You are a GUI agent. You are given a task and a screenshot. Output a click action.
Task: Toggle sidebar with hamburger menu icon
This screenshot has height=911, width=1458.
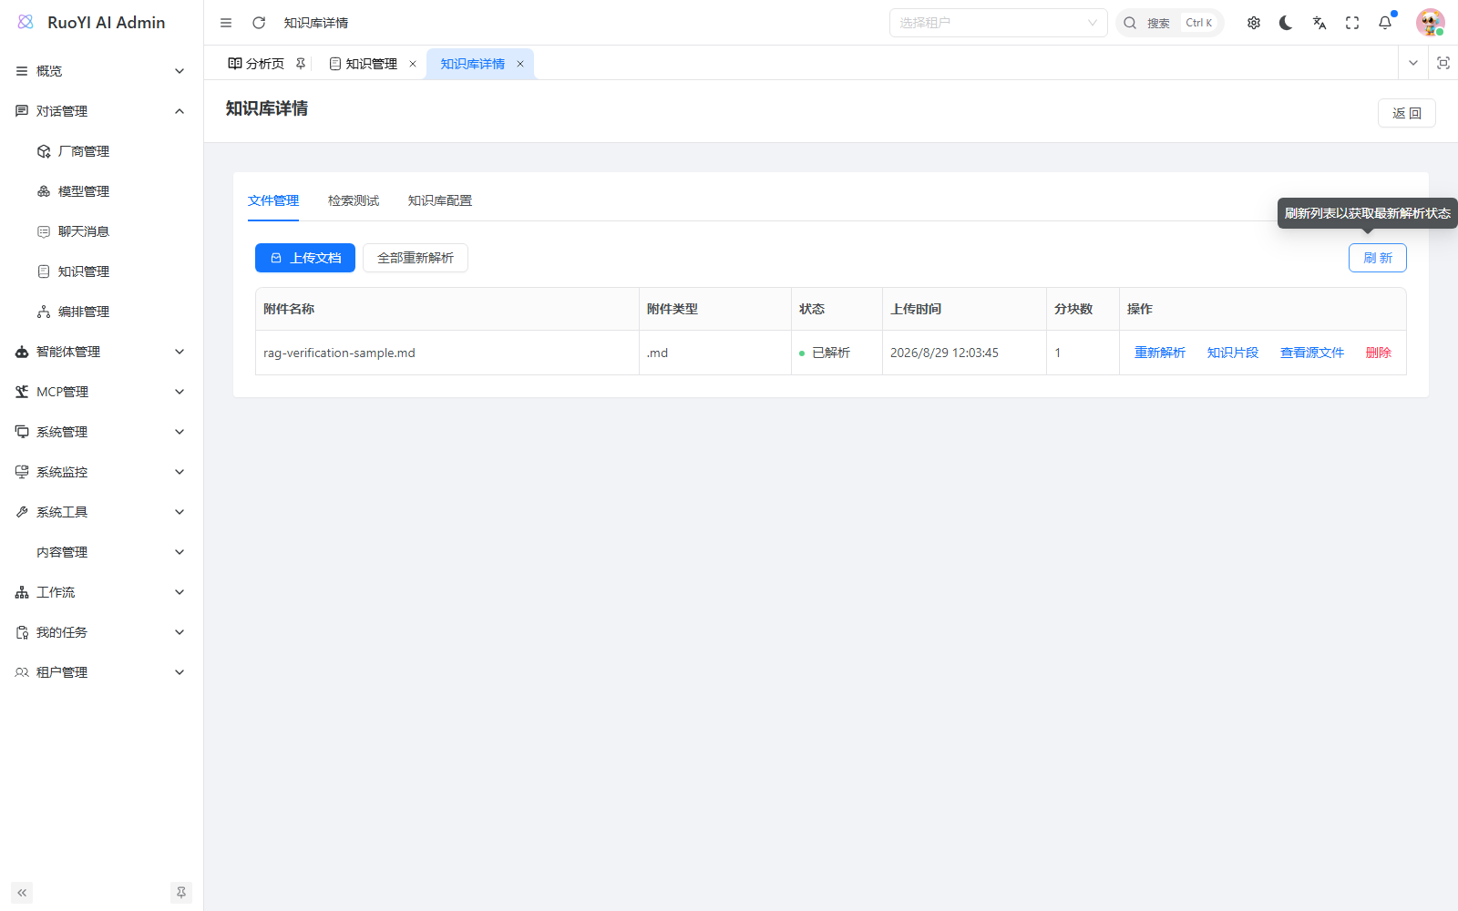(226, 23)
